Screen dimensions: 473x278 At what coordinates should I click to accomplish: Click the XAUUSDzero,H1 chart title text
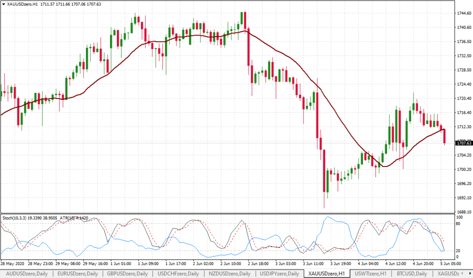22,4
